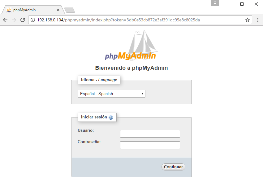Open a new browser tab
This screenshot has height=186, width=263.
(x=70, y=10)
